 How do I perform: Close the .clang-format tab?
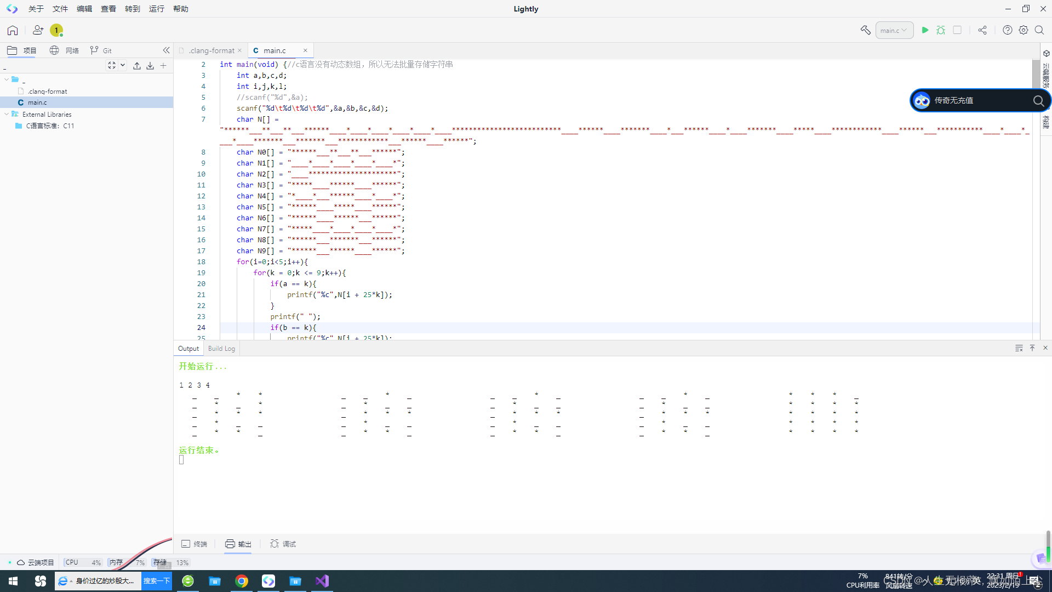[x=239, y=50]
